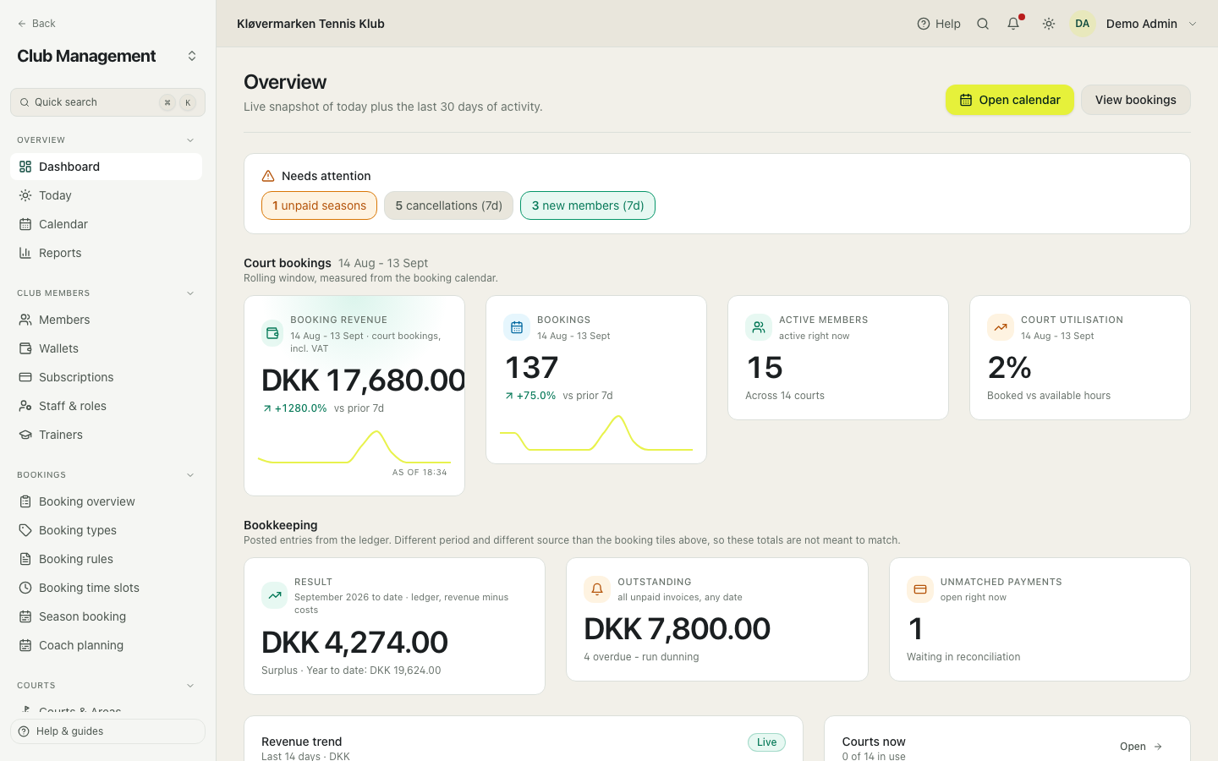The image size is (1218, 761).
Task: Open Dashboard in the sidebar
Action: click(106, 167)
